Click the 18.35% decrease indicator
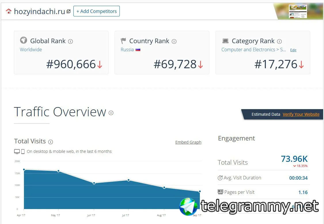324x224 pixels. pos(300,166)
